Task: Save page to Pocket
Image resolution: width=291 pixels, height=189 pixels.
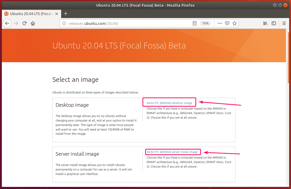Action: pos(227,23)
